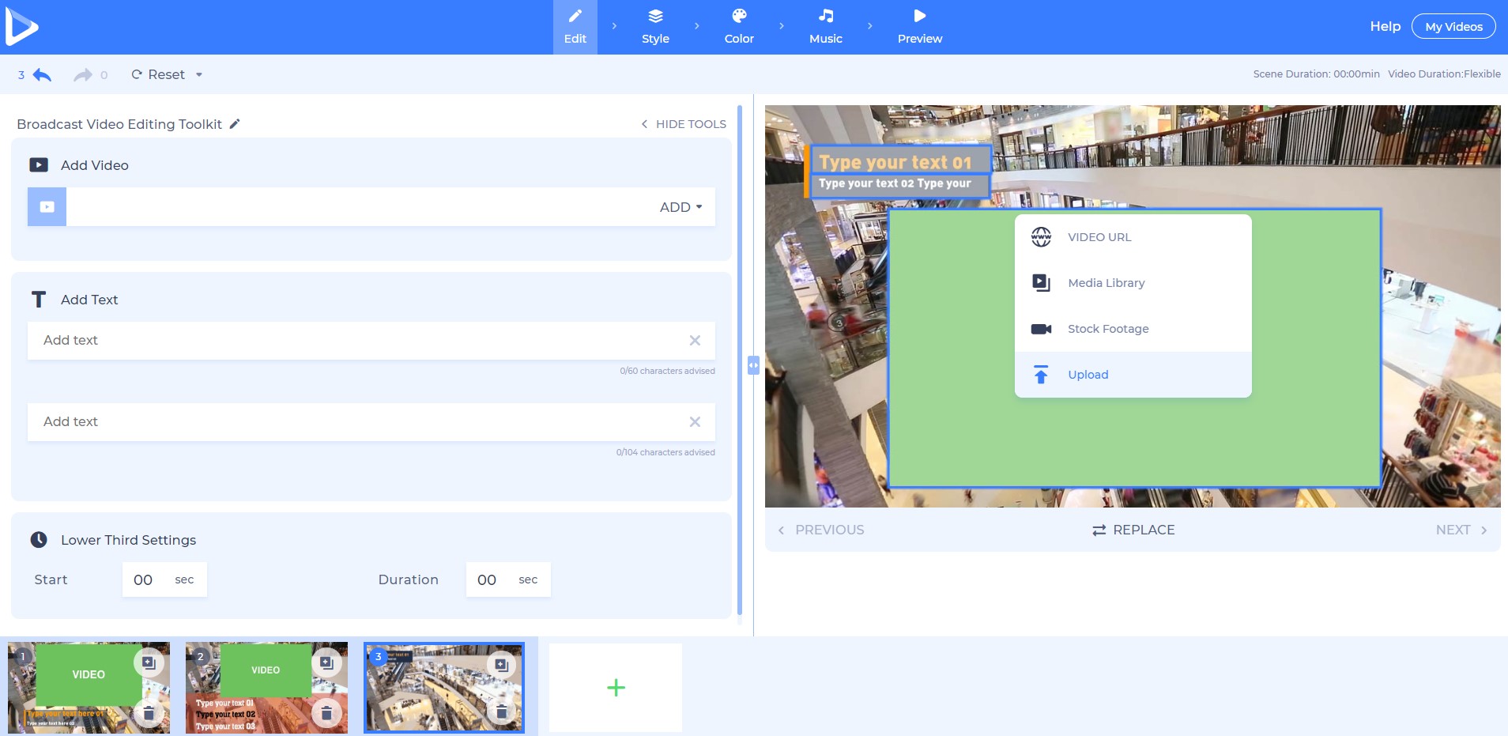Set the Start seconds field
This screenshot has height=736, width=1508.
point(164,579)
